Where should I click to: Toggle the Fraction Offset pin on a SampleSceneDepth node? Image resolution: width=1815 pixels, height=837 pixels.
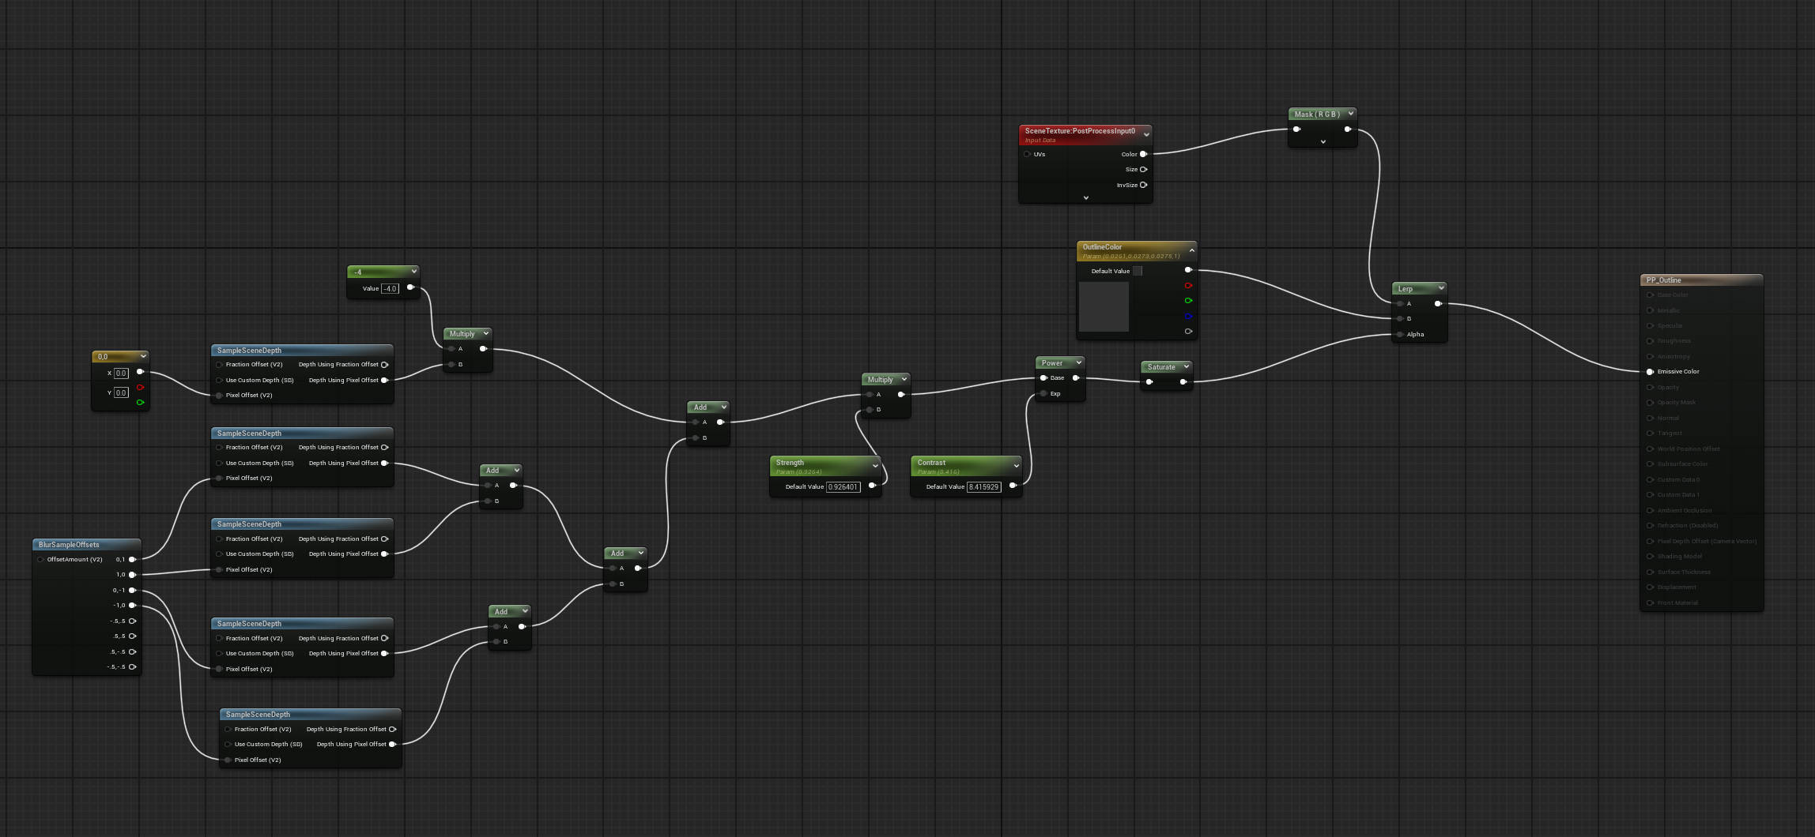219,364
